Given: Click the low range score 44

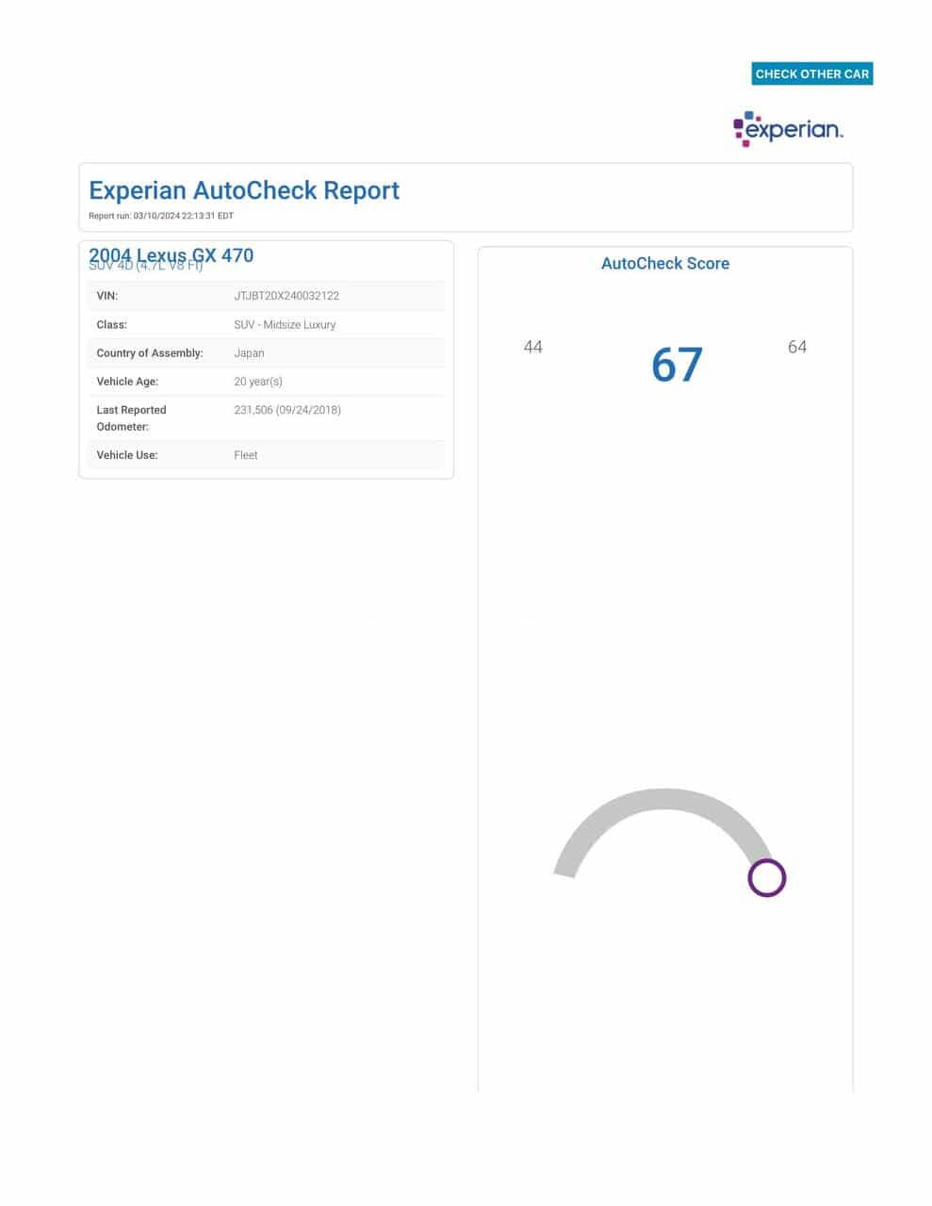Looking at the screenshot, I should tap(532, 348).
